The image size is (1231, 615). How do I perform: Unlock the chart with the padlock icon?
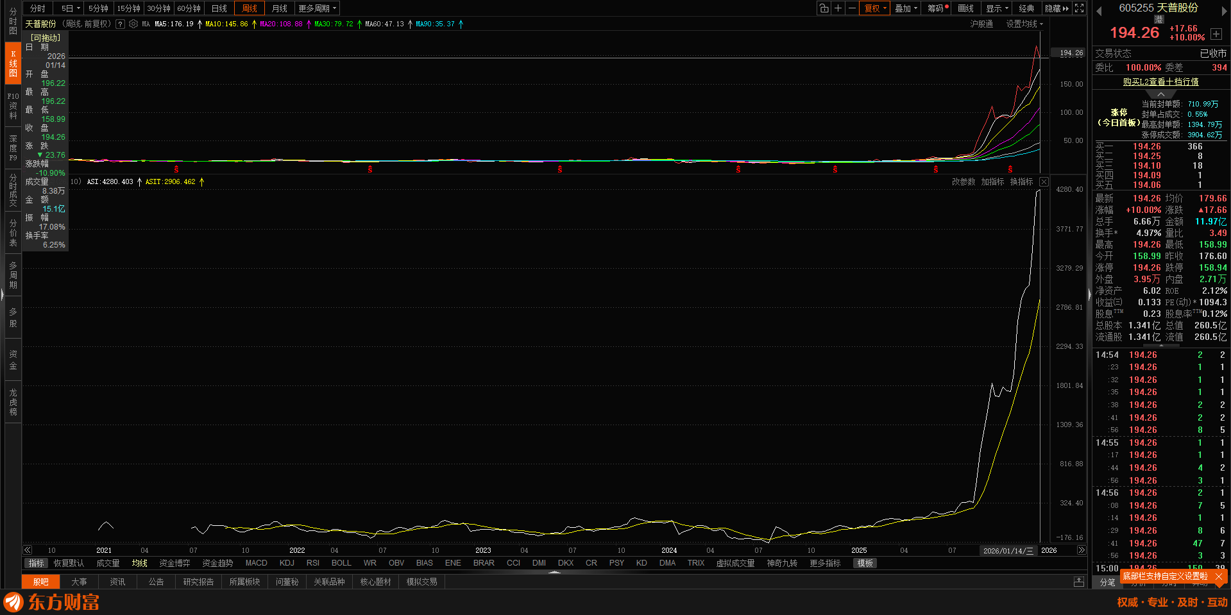coord(824,8)
